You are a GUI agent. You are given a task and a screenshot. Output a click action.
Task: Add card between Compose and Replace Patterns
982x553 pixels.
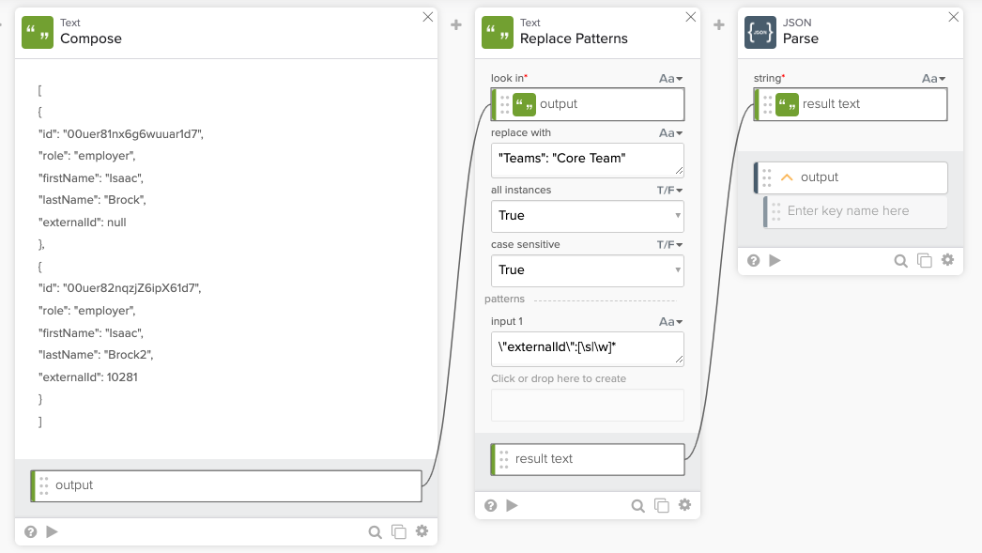point(456,25)
